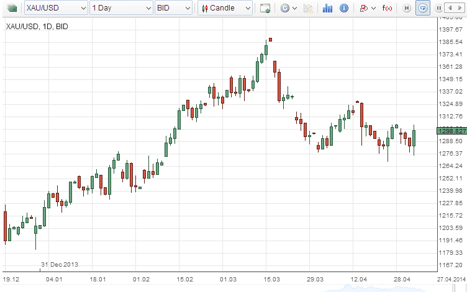Click the 1264.24 price axis label

(x=451, y=166)
